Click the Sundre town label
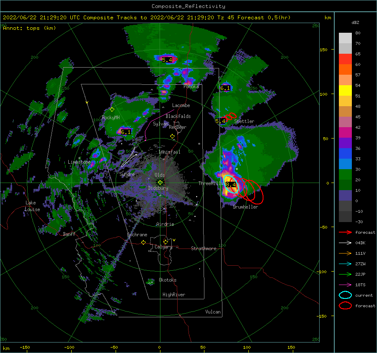This screenshot has height=353, width=377. 127,174
